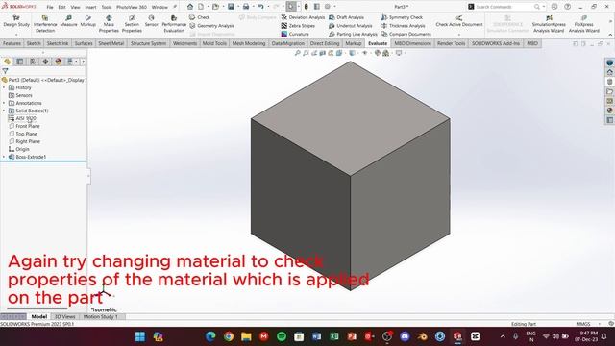
Task: Toggle Draft Analysis
Action: [x=346, y=17]
